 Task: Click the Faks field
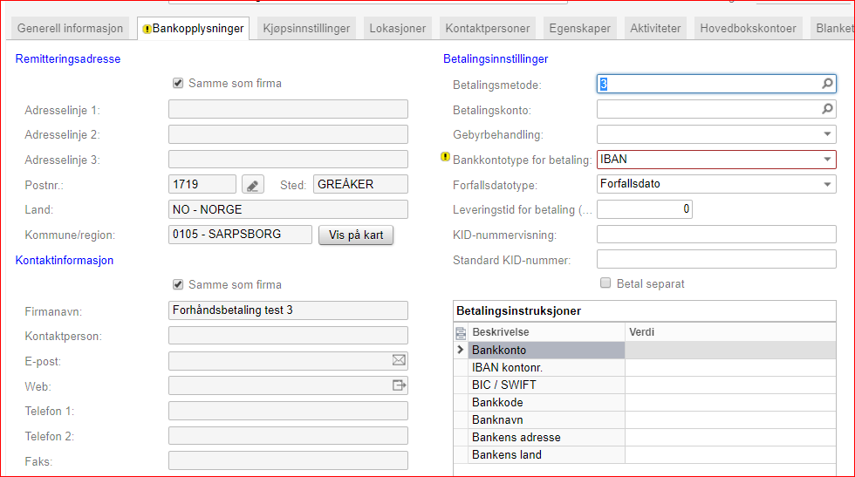click(288, 460)
